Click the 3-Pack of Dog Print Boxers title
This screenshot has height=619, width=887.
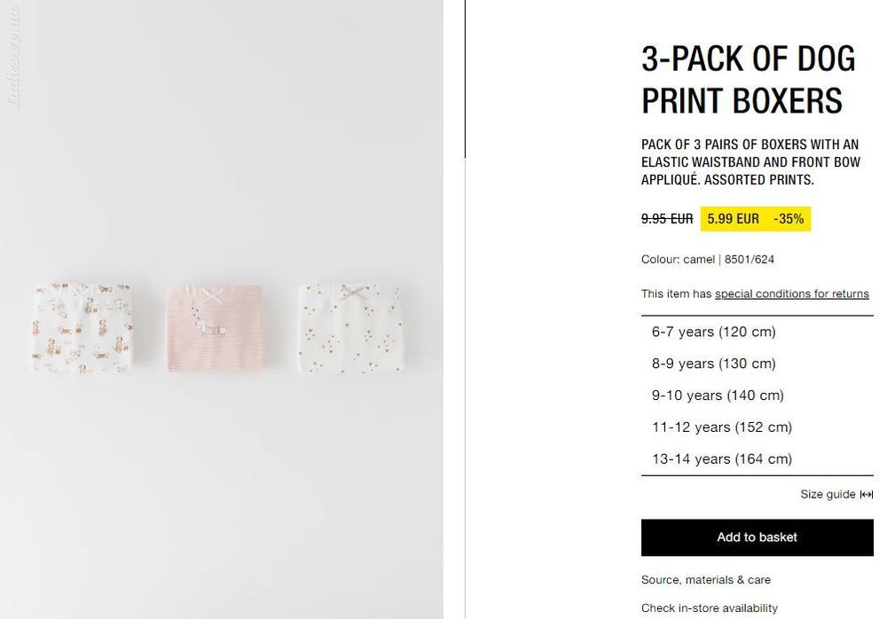[749, 80]
